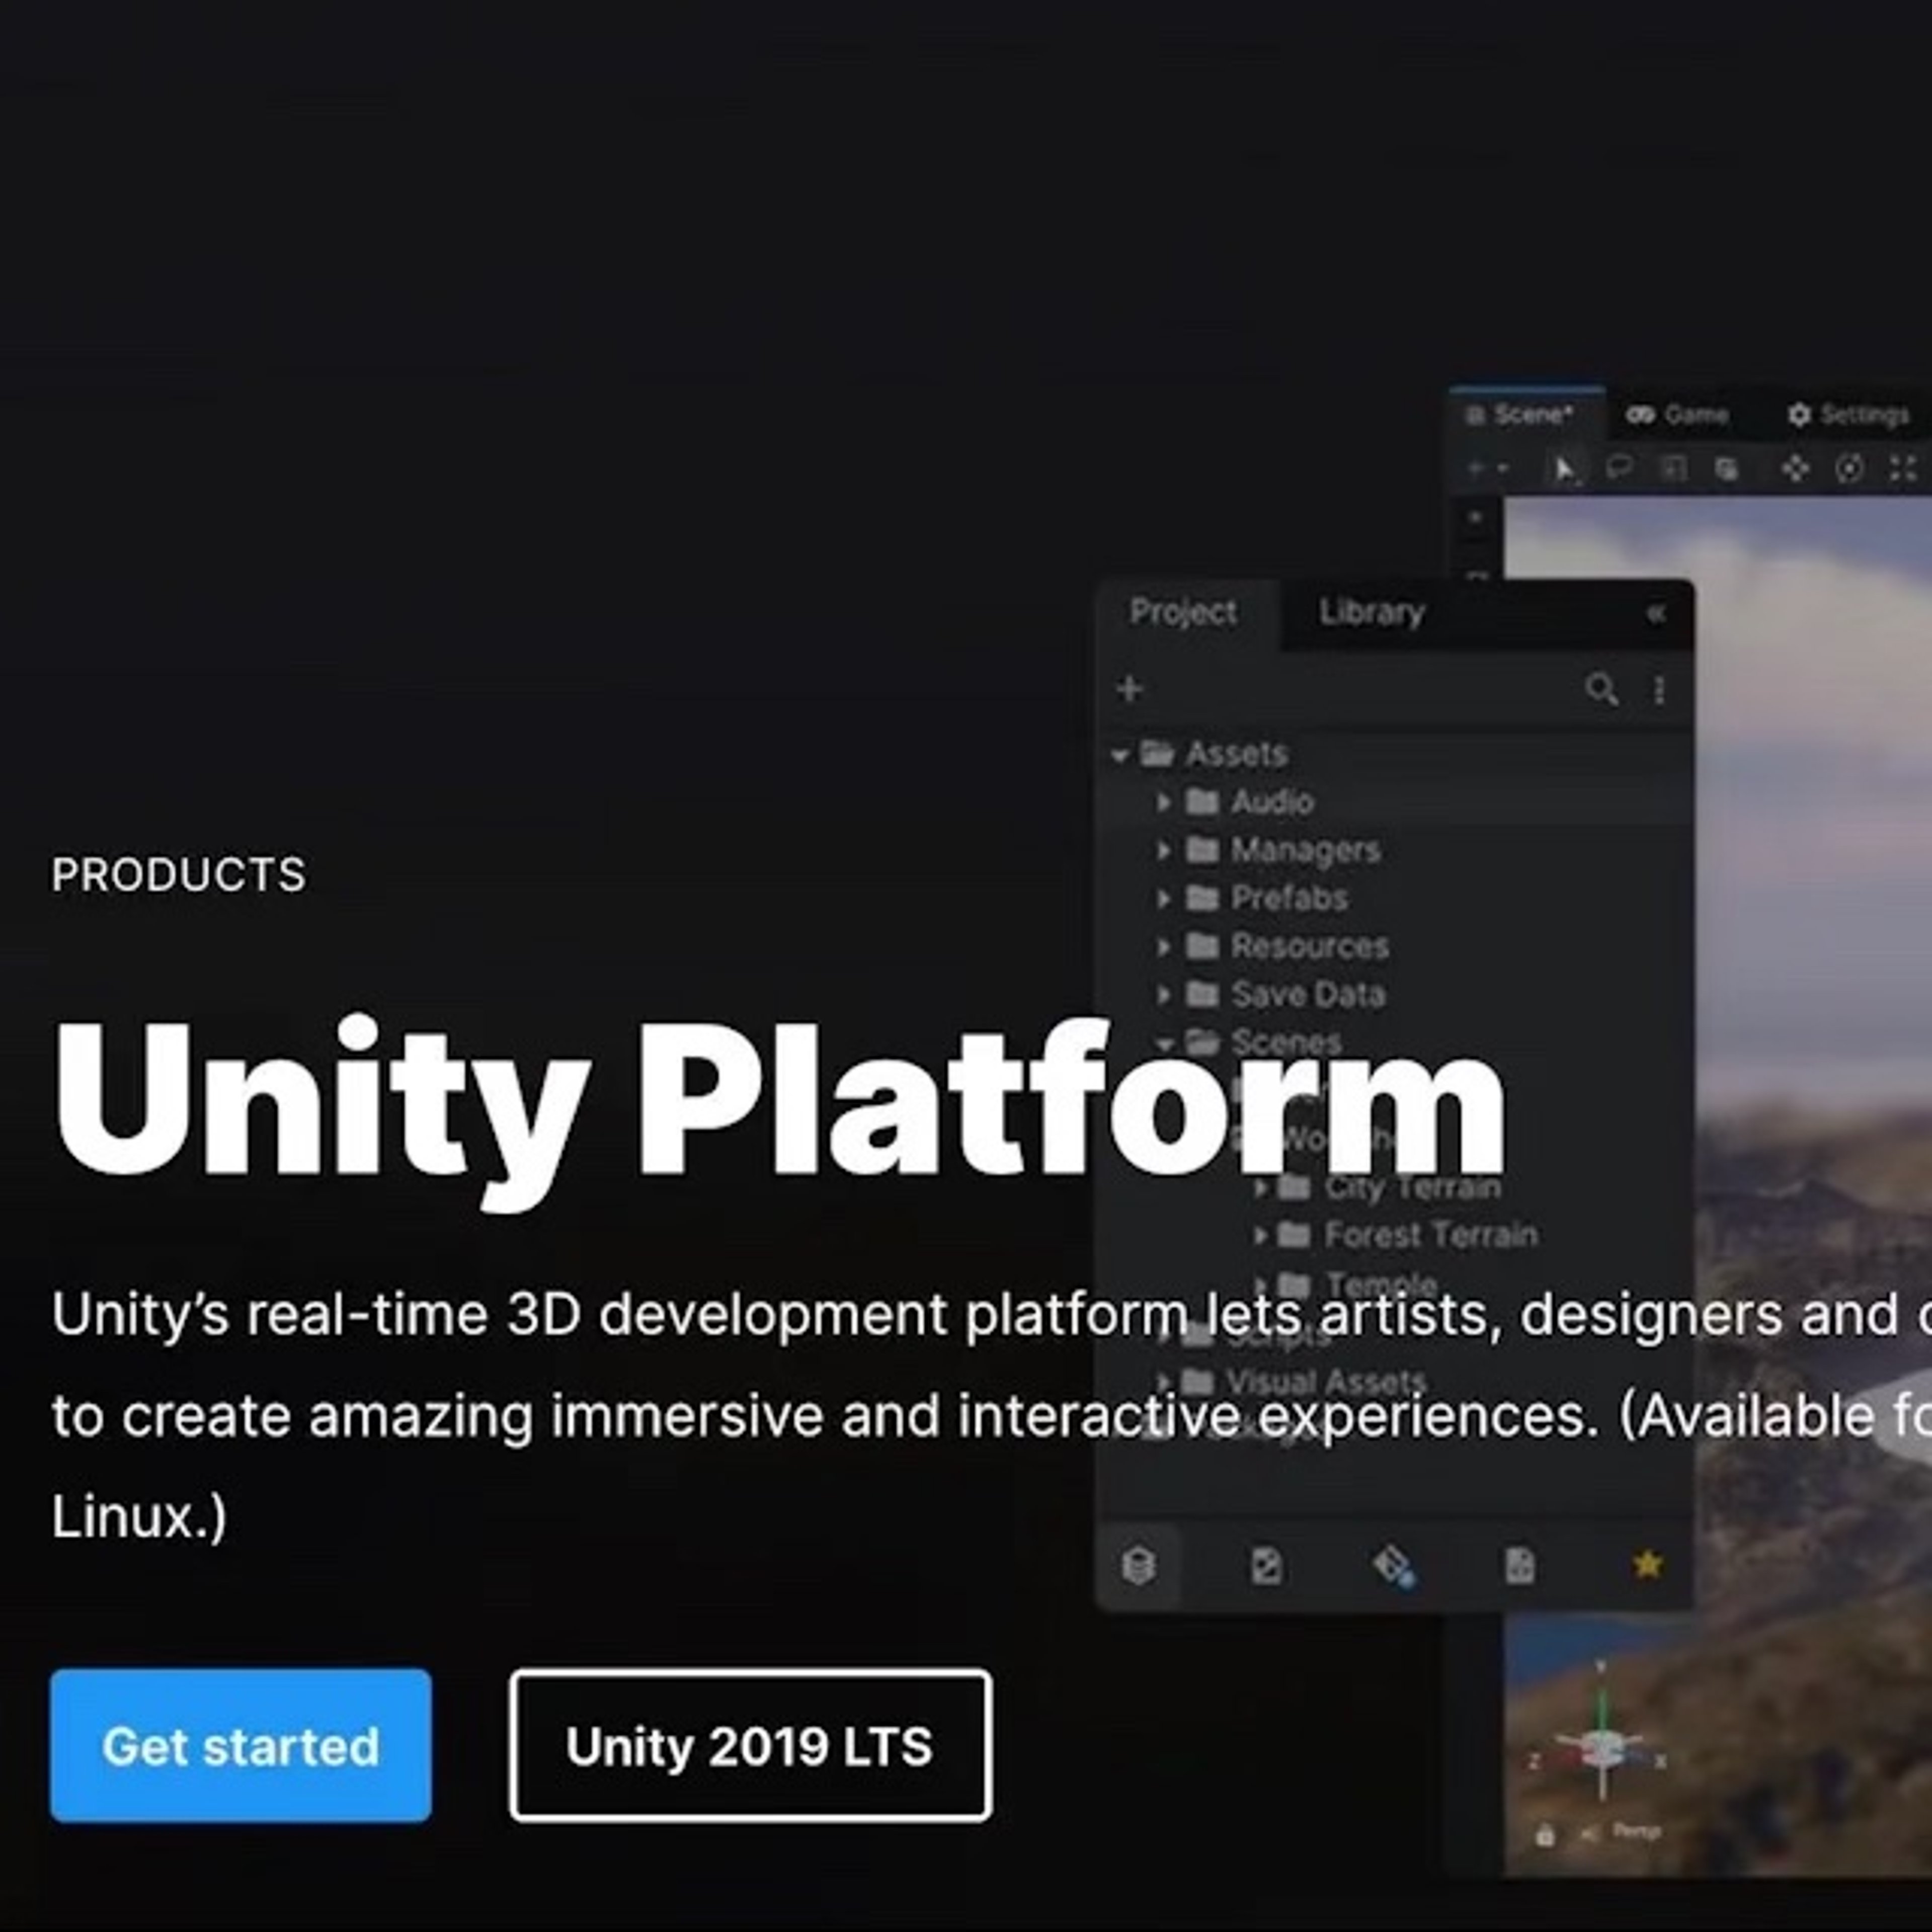Open the Settings tab
The height and width of the screenshot is (1932, 1932).
click(x=1848, y=414)
